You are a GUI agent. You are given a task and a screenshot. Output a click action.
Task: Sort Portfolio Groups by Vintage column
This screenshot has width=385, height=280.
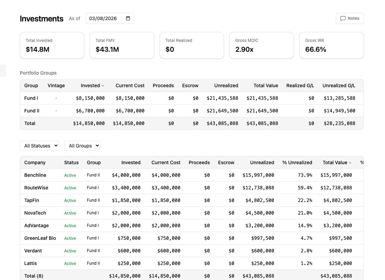coord(56,85)
